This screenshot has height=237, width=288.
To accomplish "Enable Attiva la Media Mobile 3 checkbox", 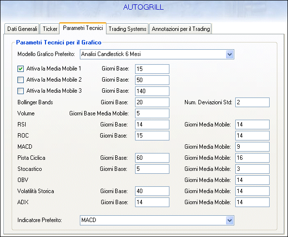I will (x=20, y=91).
